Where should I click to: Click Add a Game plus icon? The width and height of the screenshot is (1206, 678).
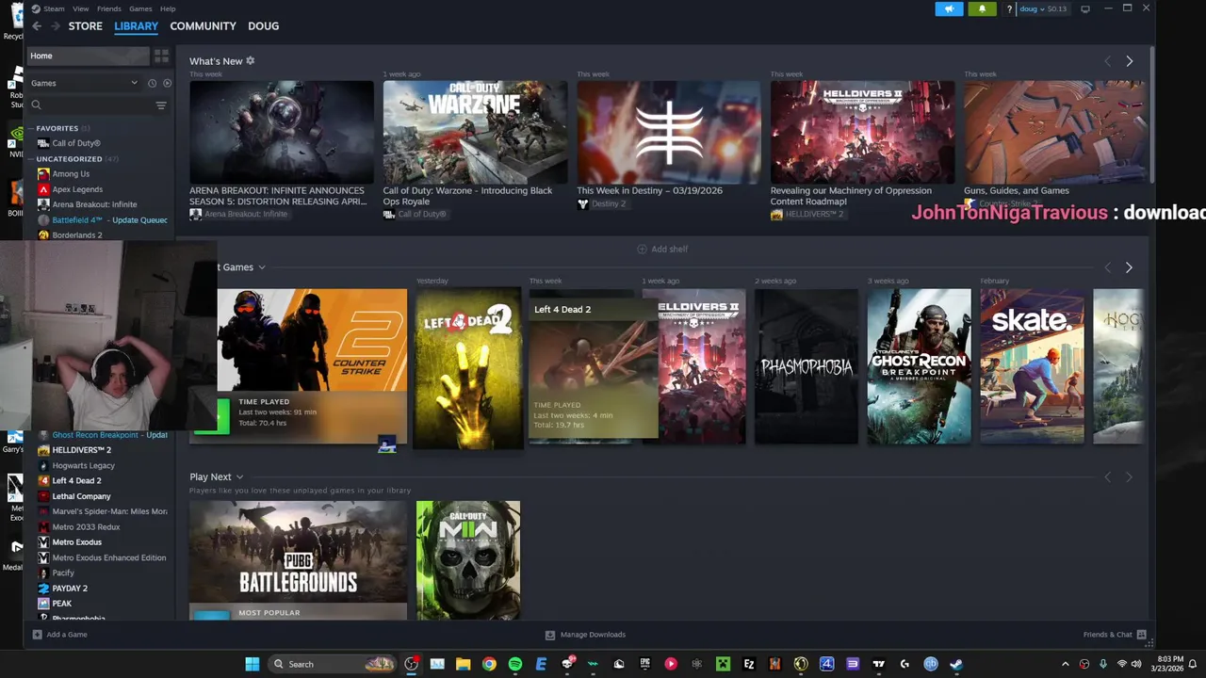coord(37,635)
